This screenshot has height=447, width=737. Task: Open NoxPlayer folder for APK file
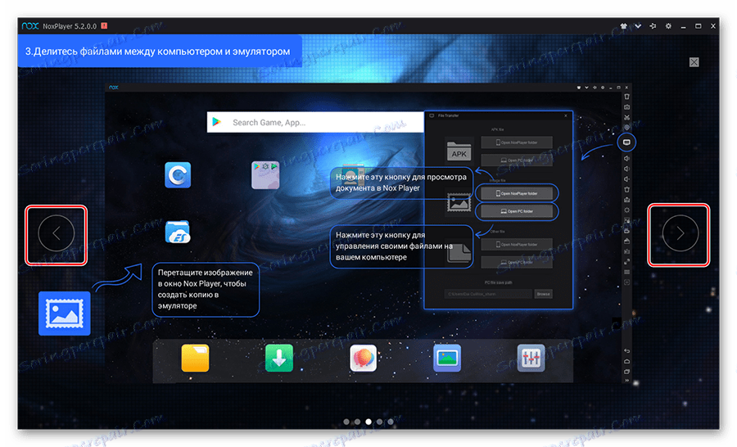pyautogui.click(x=517, y=142)
